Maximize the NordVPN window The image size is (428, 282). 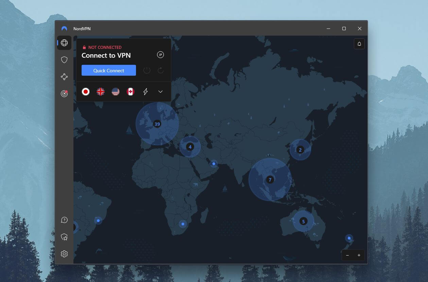(x=344, y=29)
